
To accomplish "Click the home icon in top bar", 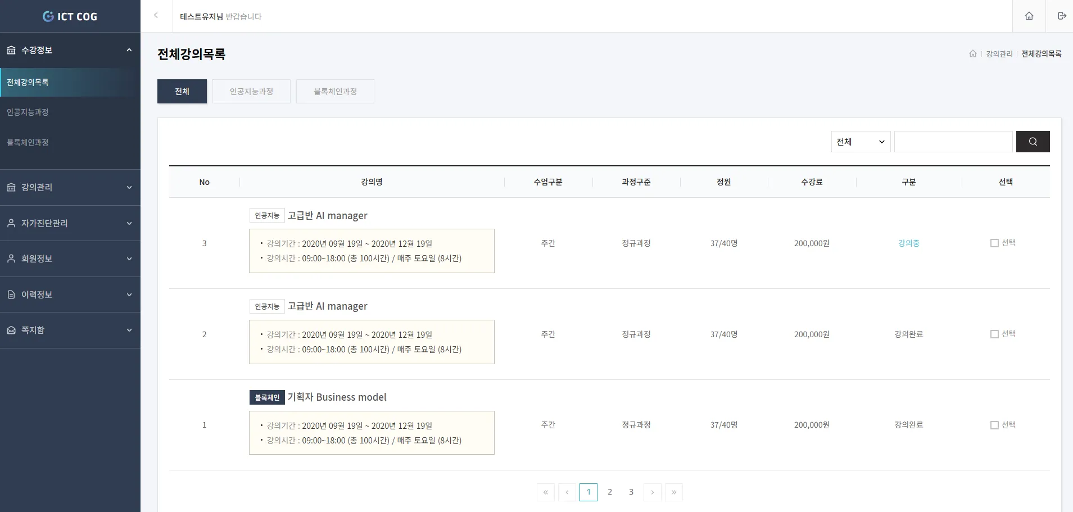I will coord(1029,16).
